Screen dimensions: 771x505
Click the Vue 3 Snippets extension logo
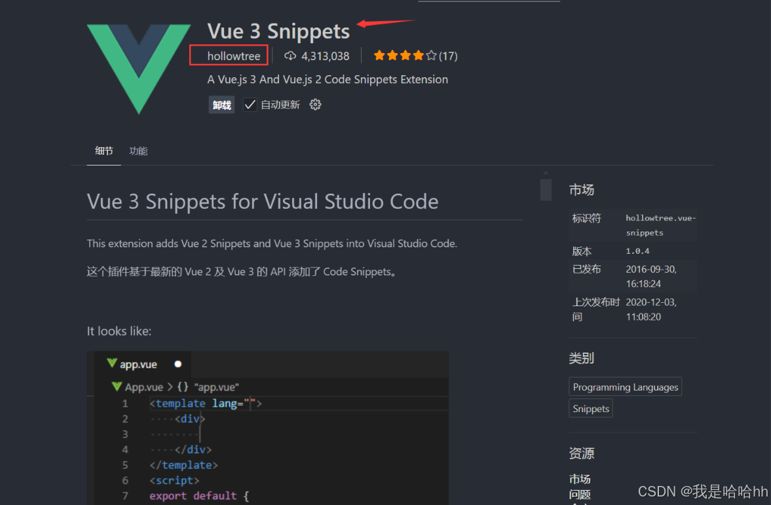coord(139,69)
